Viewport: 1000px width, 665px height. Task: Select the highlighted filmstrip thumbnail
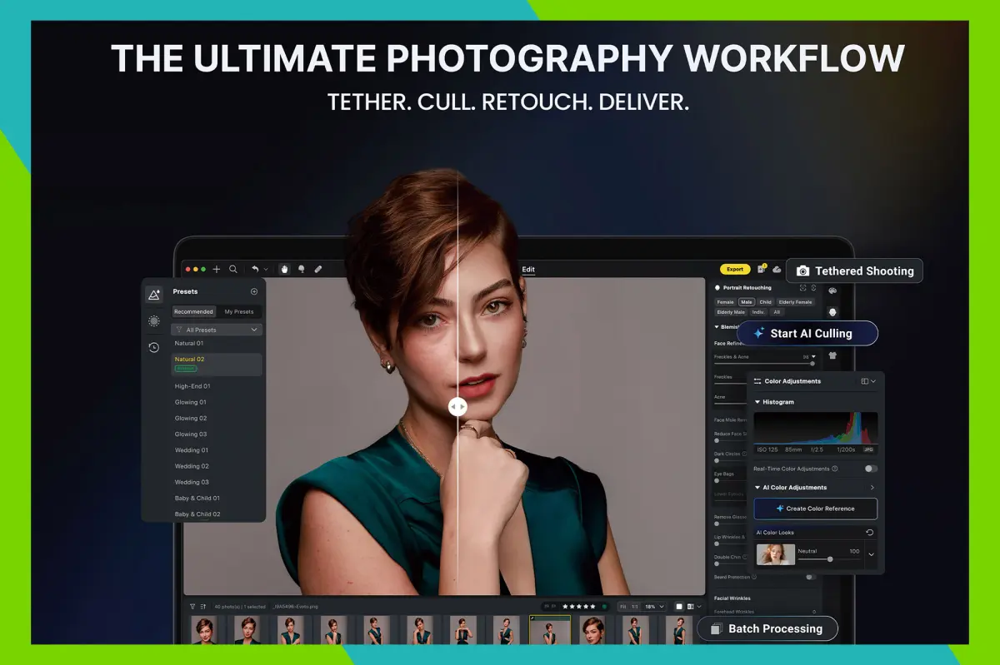(549, 630)
